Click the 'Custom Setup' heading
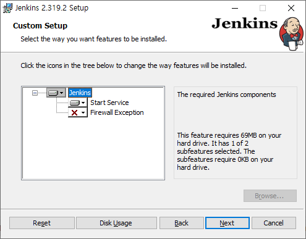Viewport: 306px width, 239px height. coord(40,26)
